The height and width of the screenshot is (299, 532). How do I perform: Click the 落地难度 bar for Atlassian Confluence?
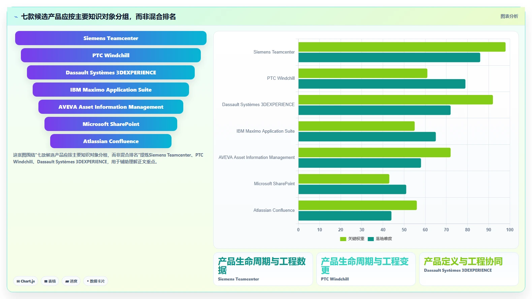click(x=345, y=216)
